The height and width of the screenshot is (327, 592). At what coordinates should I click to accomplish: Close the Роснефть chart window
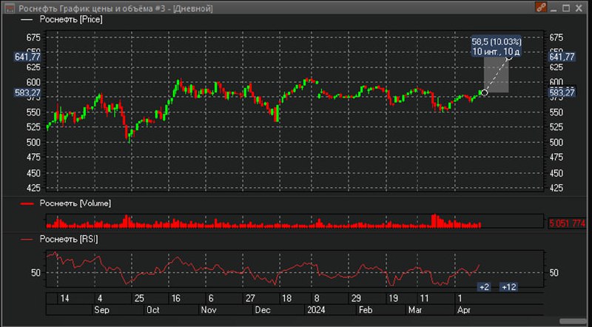579,8
